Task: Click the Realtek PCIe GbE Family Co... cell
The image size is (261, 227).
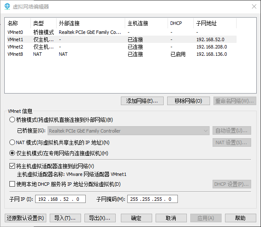Action: click(90, 32)
